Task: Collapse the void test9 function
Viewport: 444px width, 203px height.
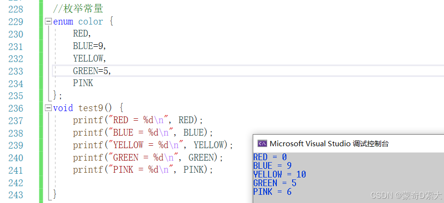Action: (x=49, y=108)
